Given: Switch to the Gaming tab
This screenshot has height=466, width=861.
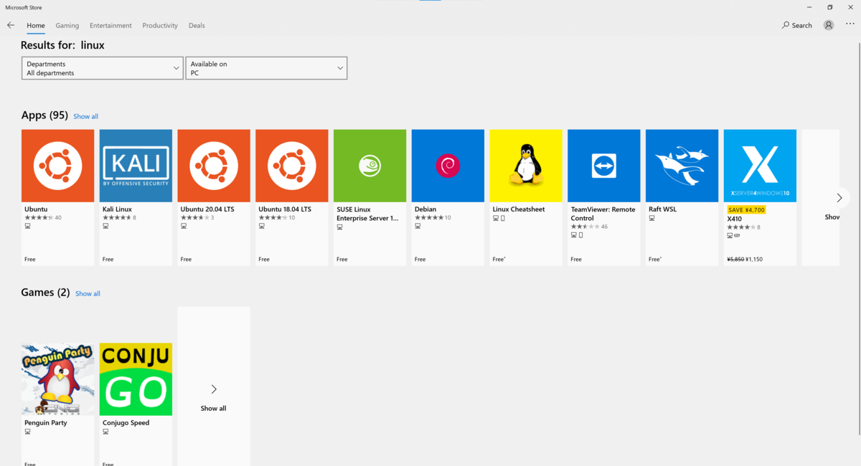Looking at the screenshot, I should pyautogui.click(x=67, y=25).
